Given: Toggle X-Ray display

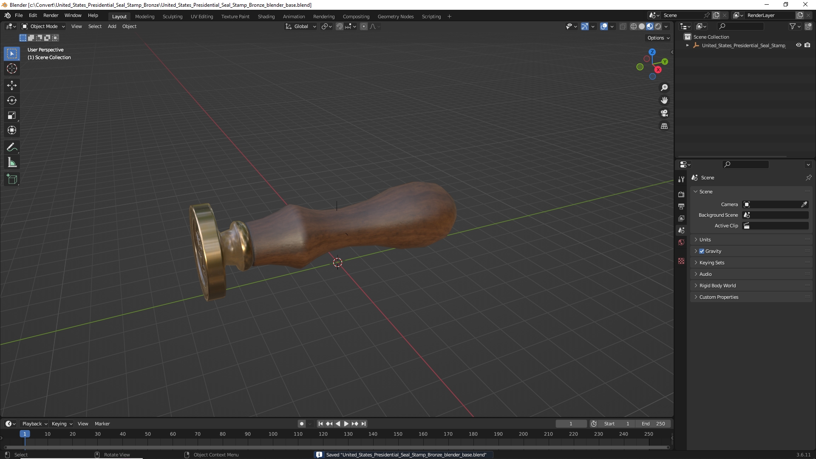Looking at the screenshot, I should coord(623,26).
